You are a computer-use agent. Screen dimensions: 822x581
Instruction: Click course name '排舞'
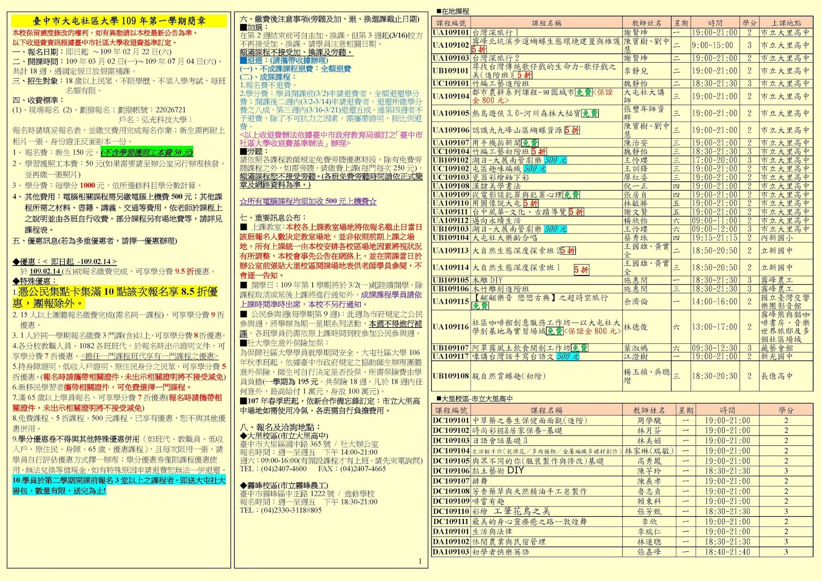click(480, 481)
